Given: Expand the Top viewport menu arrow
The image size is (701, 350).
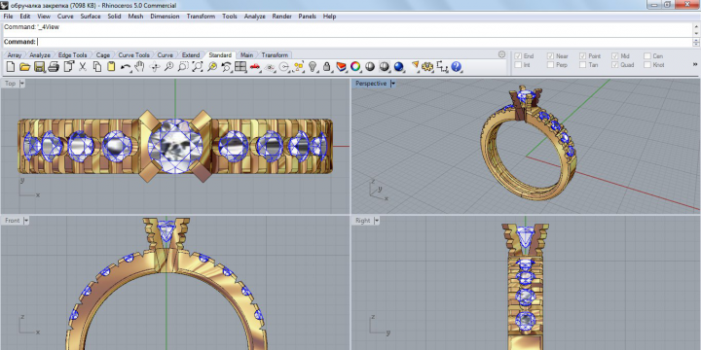Looking at the screenshot, I should point(22,84).
